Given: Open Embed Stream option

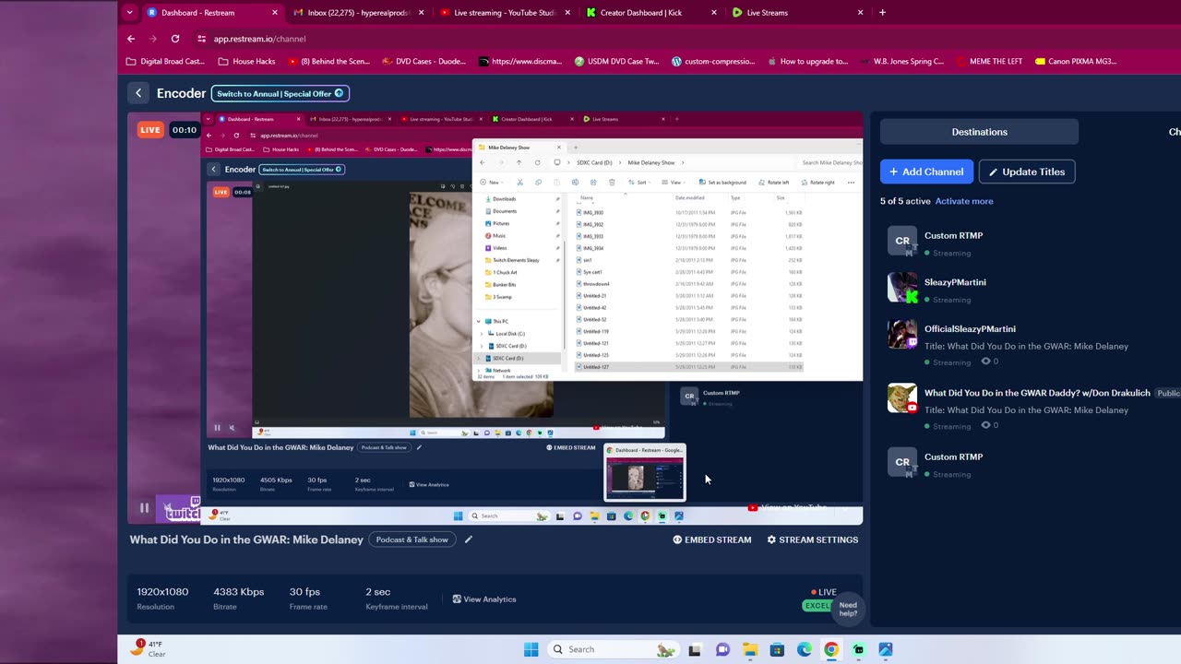Looking at the screenshot, I should click(x=711, y=539).
